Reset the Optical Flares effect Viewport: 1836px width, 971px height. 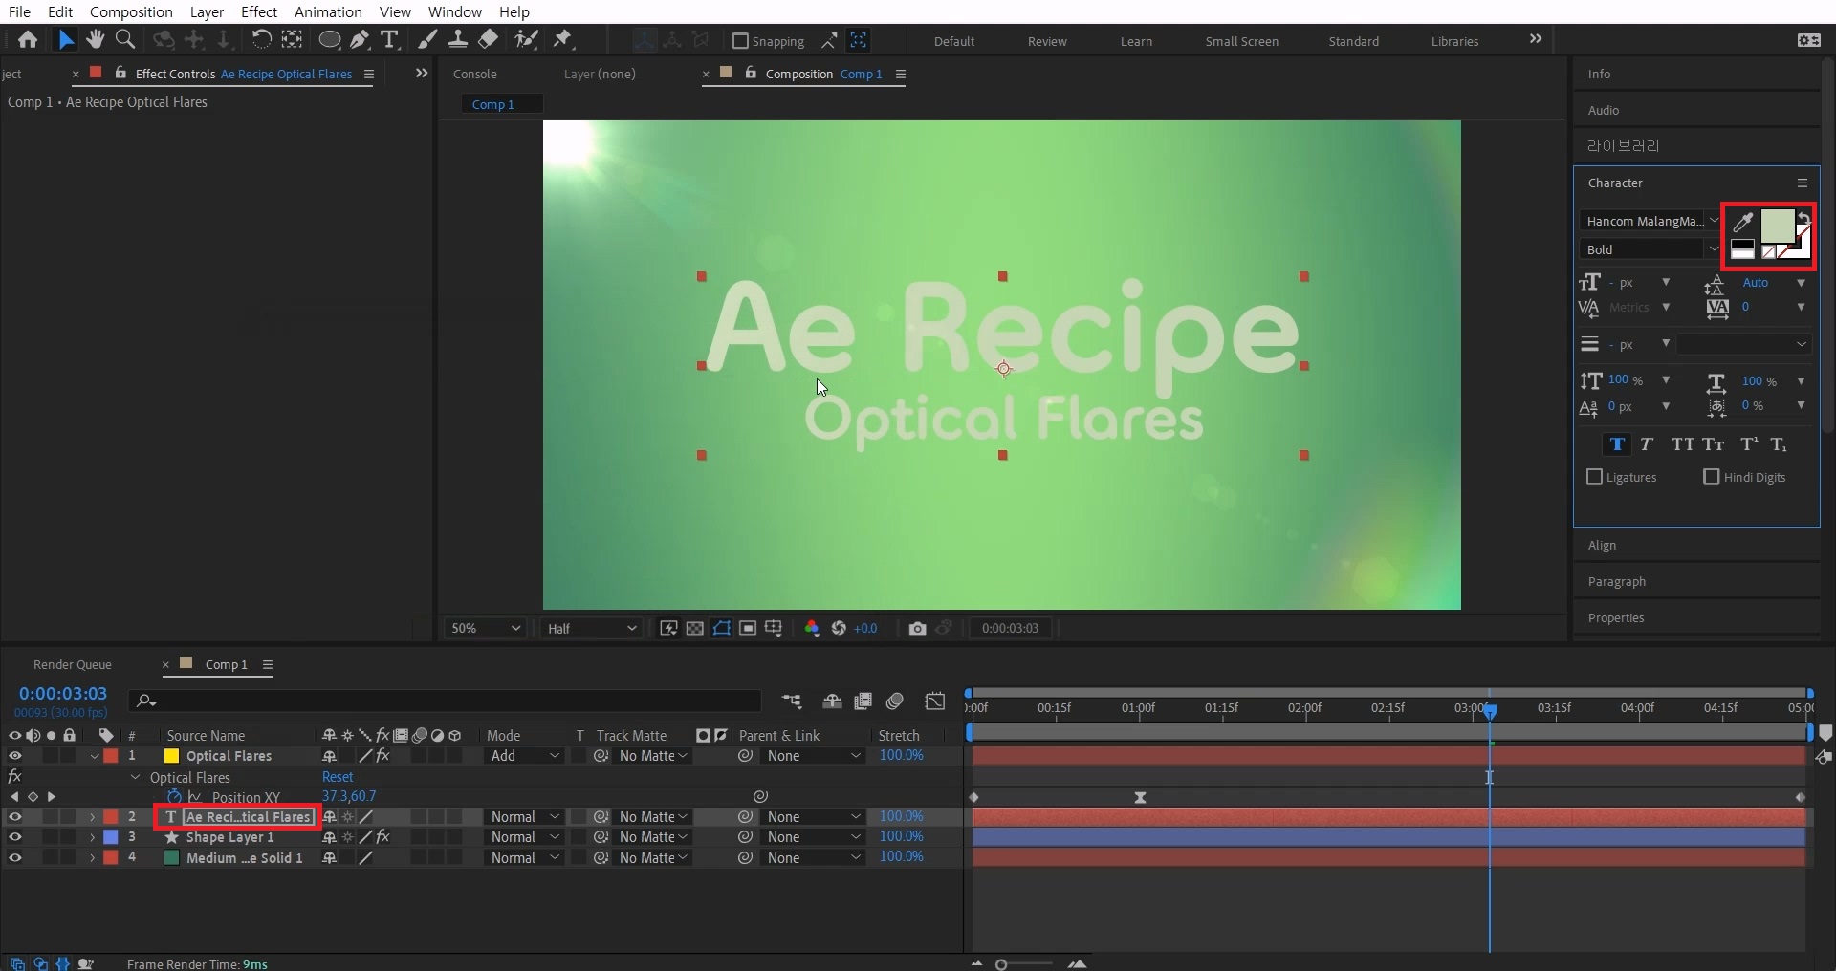(x=338, y=777)
